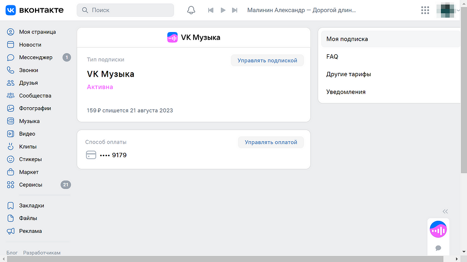
Task: Open the chat bubble icon at bottom right
Action: pyautogui.click(x=438, y=248)
